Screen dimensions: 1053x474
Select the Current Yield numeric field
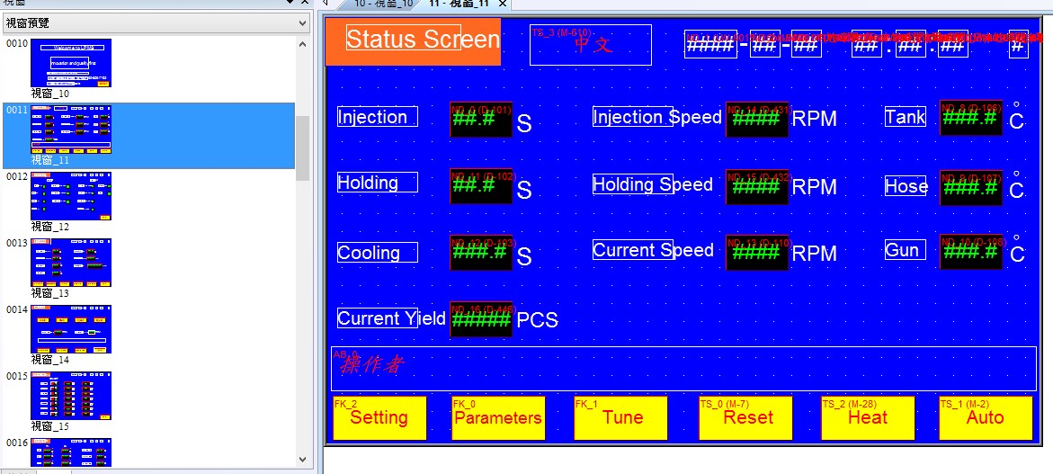tap(481, 319)
